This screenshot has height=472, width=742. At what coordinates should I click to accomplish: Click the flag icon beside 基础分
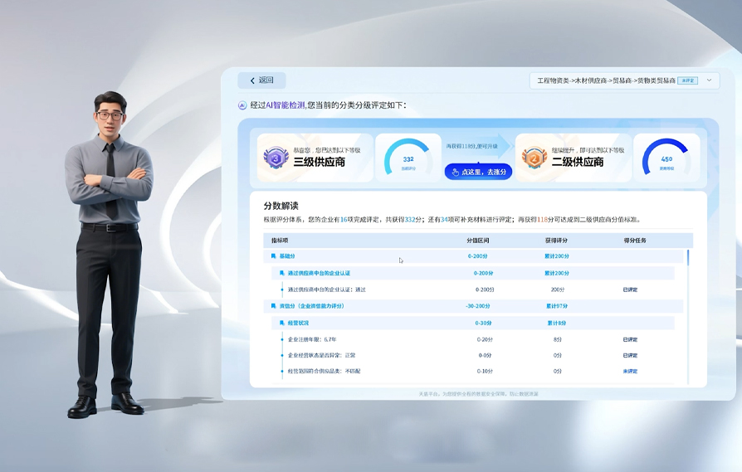click(273, 255)
